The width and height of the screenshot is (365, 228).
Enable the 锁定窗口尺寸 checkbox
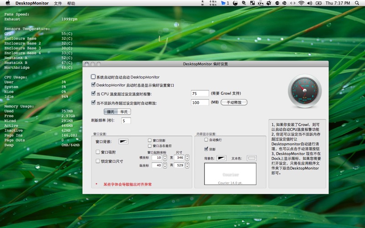(x=98, y=161)
